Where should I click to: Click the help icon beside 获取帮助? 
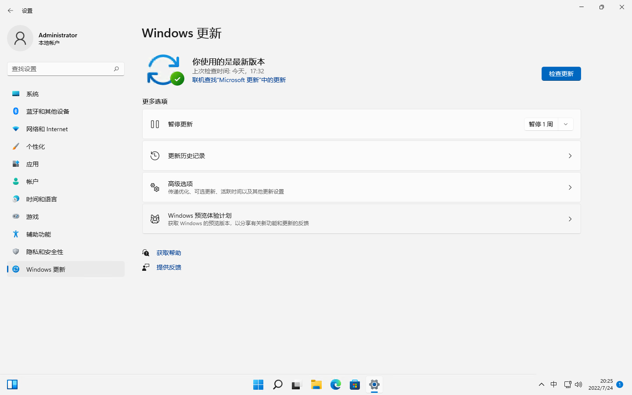pyautogui.click(x=146, y=253)
